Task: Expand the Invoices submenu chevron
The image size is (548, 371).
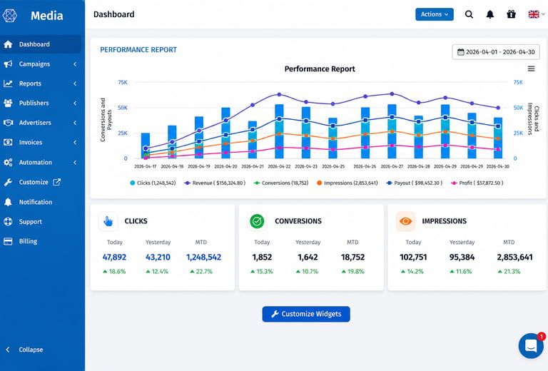Action: 75,142
